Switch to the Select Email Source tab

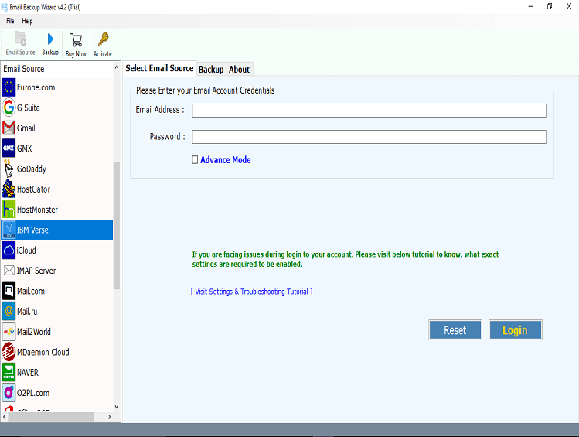159,68
